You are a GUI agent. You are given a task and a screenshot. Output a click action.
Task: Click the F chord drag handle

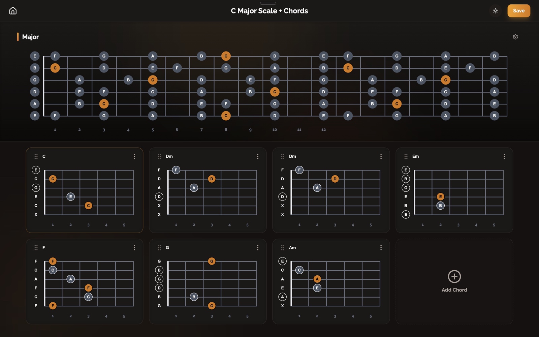36,248
